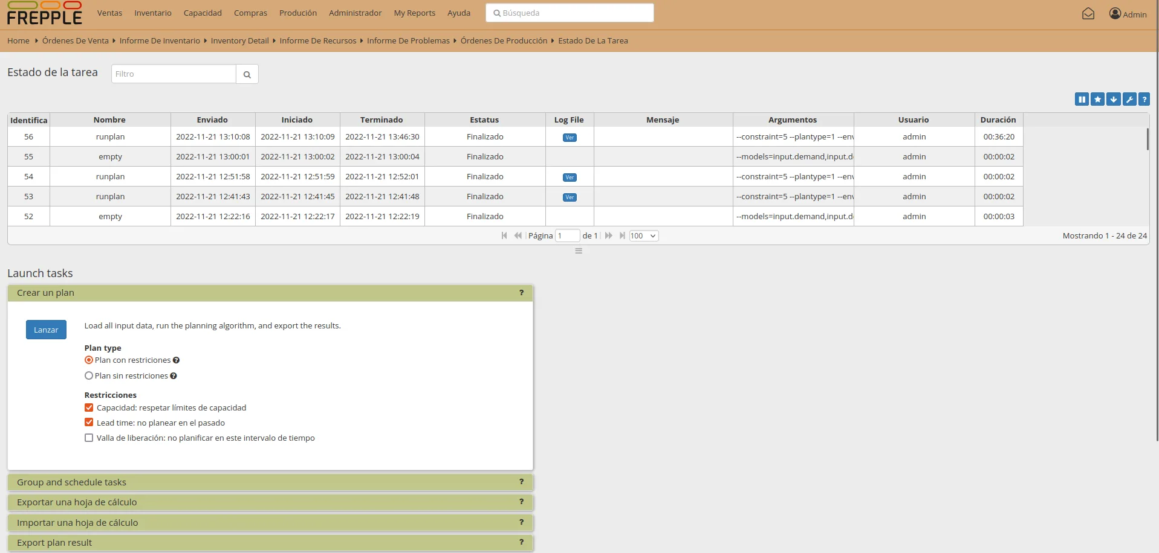Click the star favorites icon
The image size is (1159, 553).
click(1097, 100)
